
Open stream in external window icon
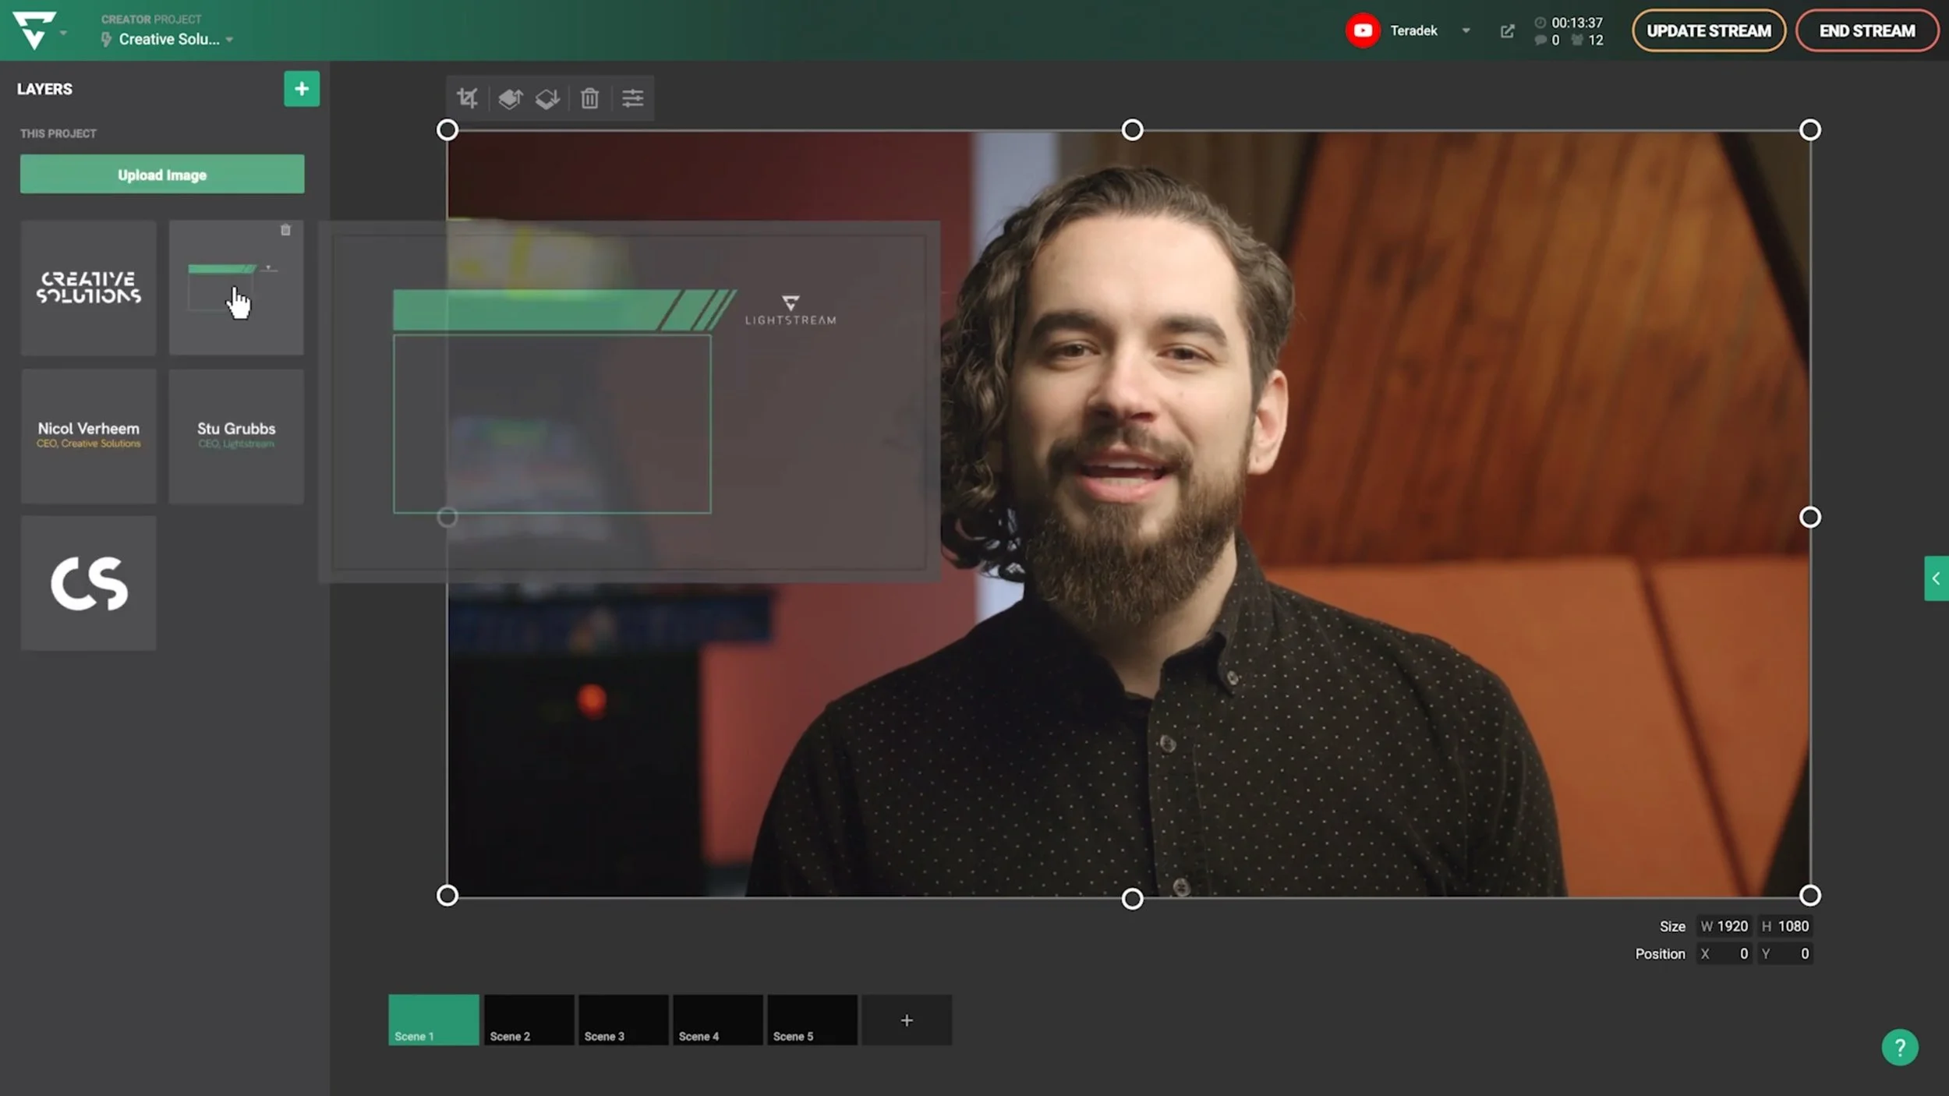coord(1507,31)
